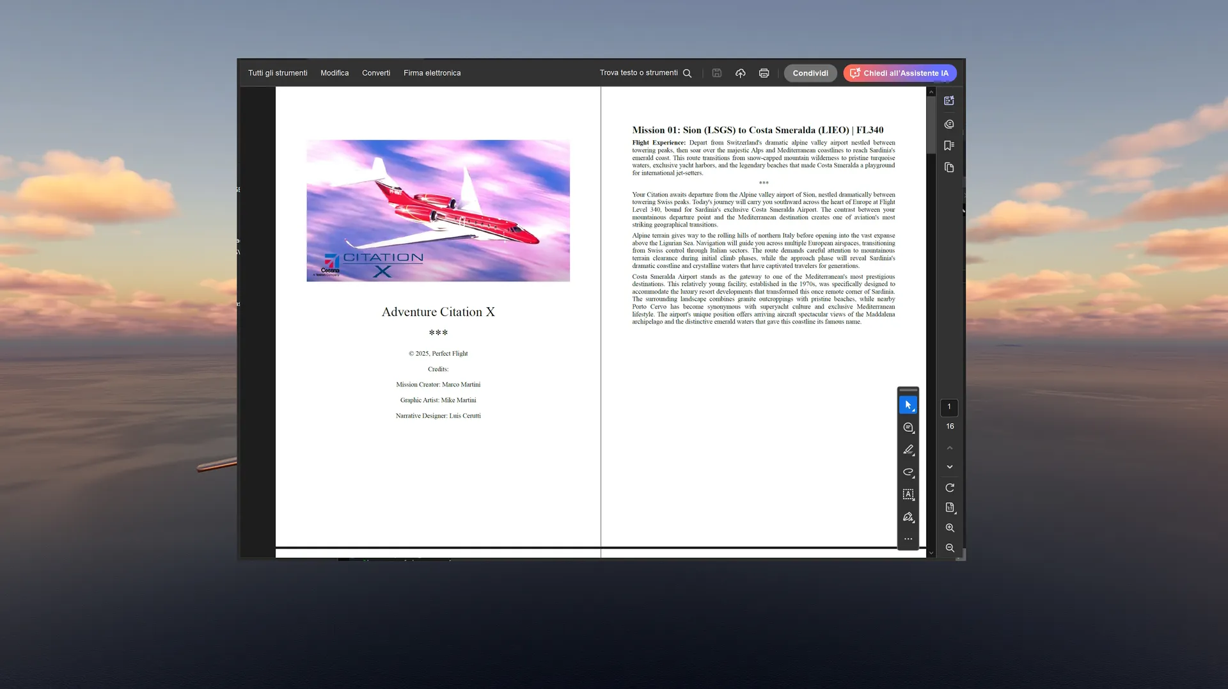
Task: Open the fill and sign pen tool
Action: pyautogui.click(x=908, y=517)
